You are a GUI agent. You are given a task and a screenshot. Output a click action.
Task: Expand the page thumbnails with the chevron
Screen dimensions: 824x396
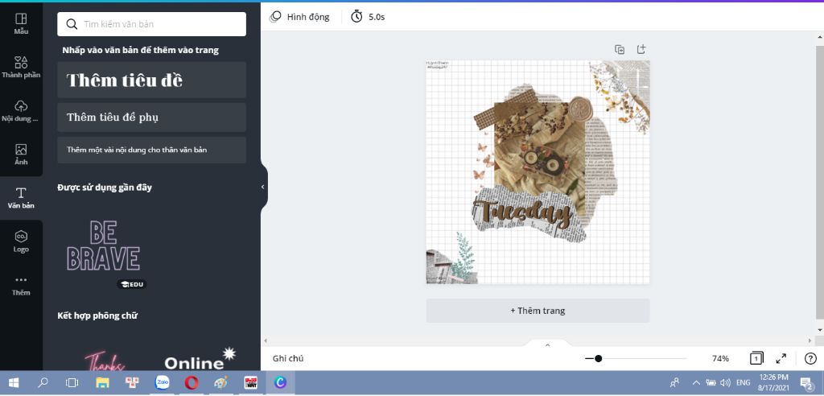pyautogui.click(x=547, y=345)
